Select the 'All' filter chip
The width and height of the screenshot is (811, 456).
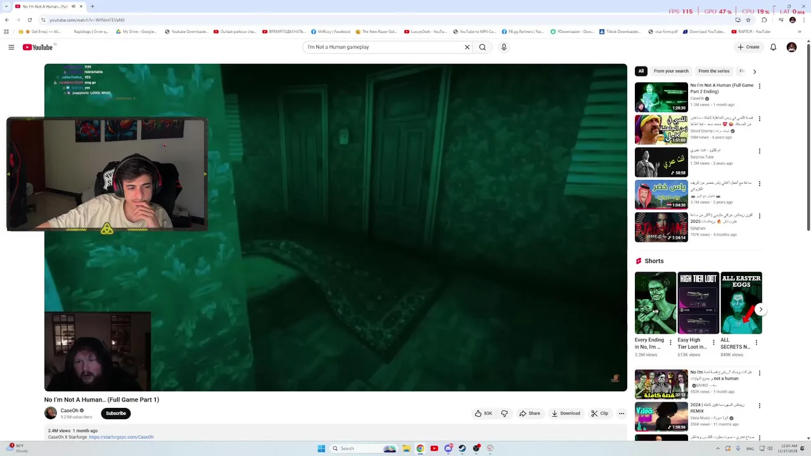(641, 71)
